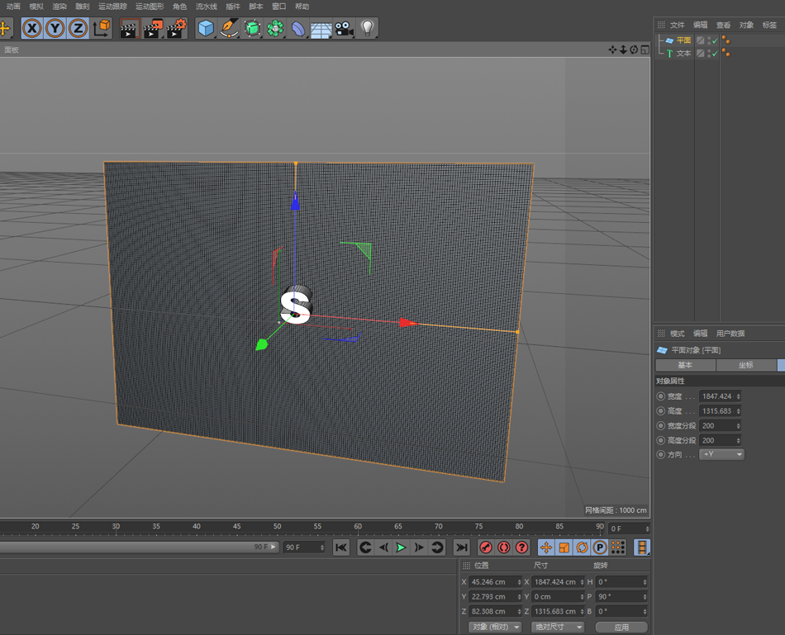Click the record active objects key icon
Viewport: 785px width, 635px height.
(x=486, y=547)
